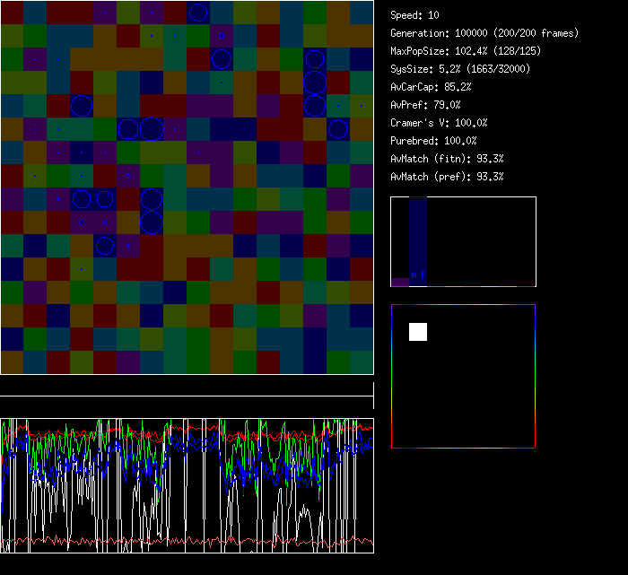This screenshot has height=575, width=628.
Task: Click the AvPref: 79.0% value
Action: click(426, 105)
